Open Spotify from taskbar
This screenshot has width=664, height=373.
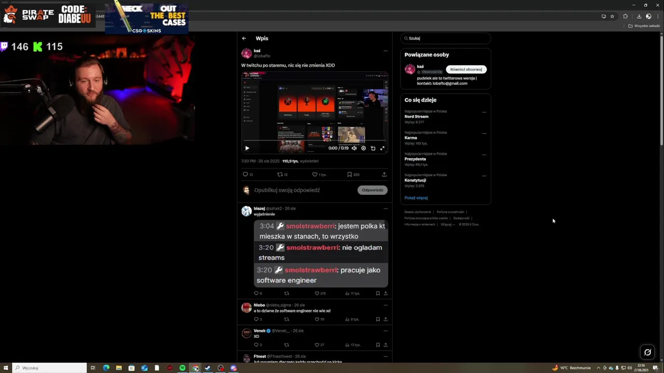click(182, 368)
